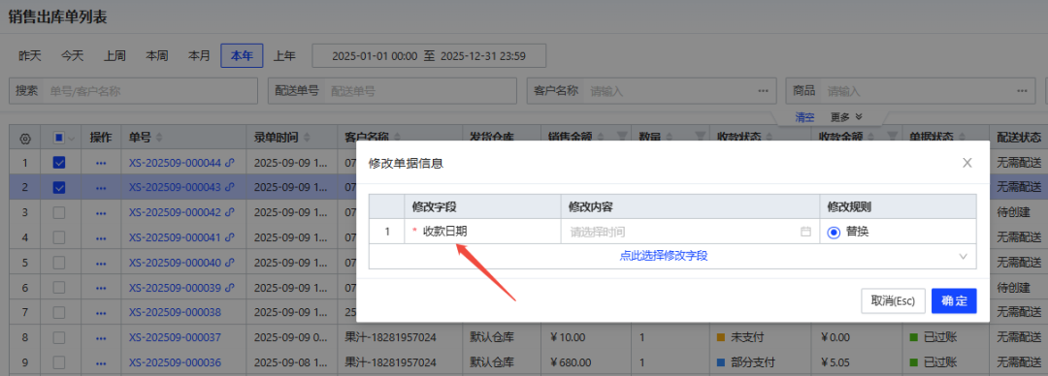Select the 本年 date tab
The height and width of the screenshot is (376, 1048).
click(x=242, y=56)
